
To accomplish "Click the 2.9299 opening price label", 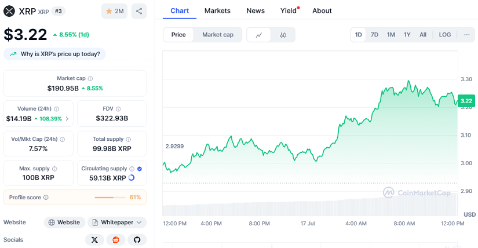I will click(x=174, y=147).
